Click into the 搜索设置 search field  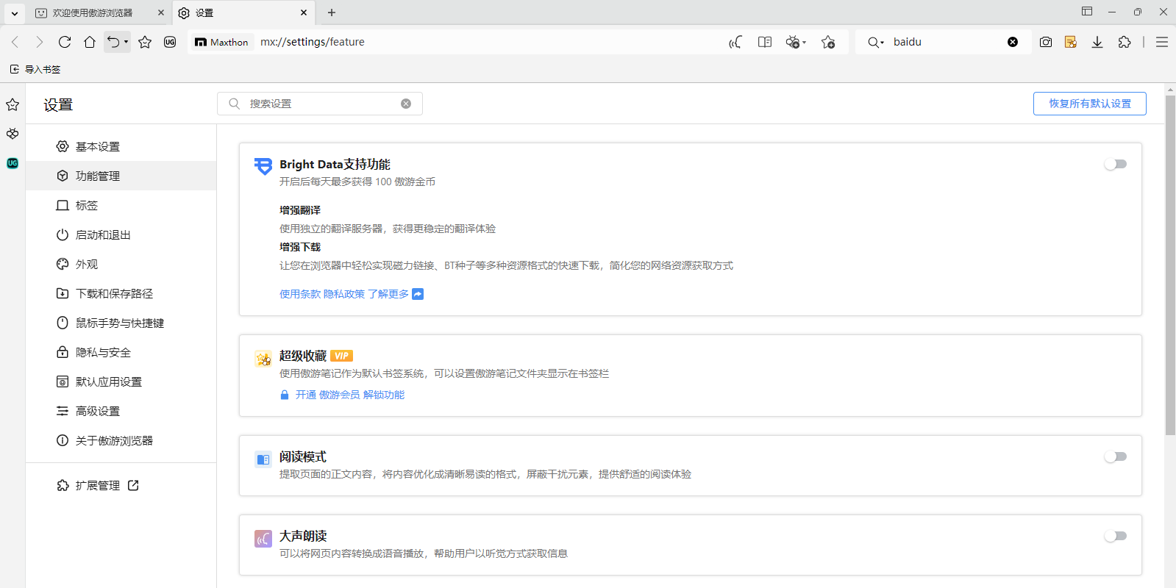(320, 104)
